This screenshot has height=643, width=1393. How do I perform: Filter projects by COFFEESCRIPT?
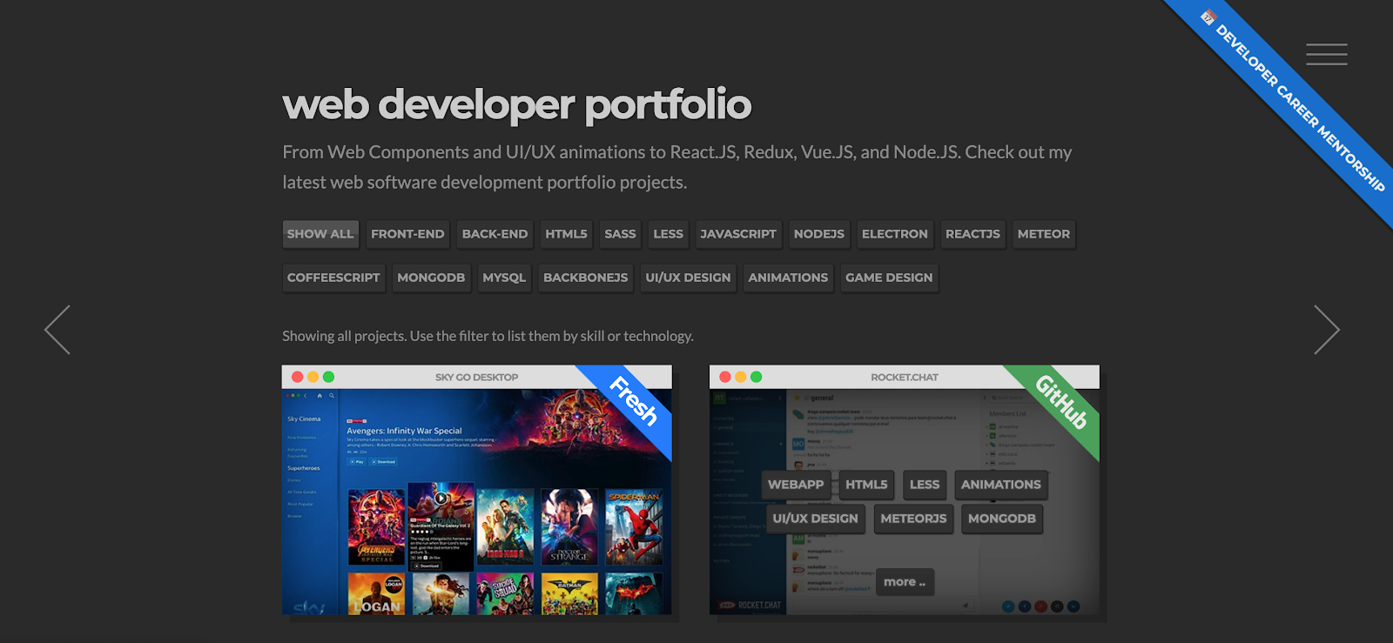pos(333,278)
